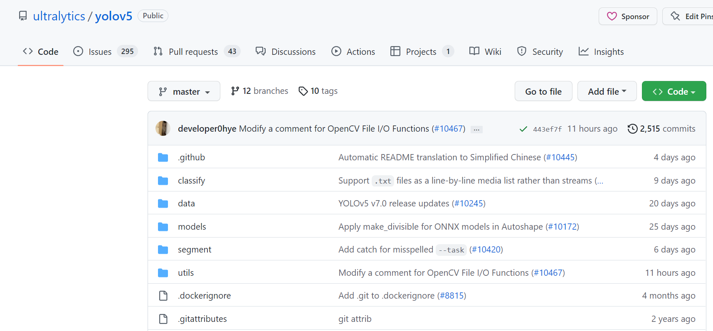Open the Discussions tab
Viewport: 713px width, 331px height.
pyautogui.click(x=286, y=51)
